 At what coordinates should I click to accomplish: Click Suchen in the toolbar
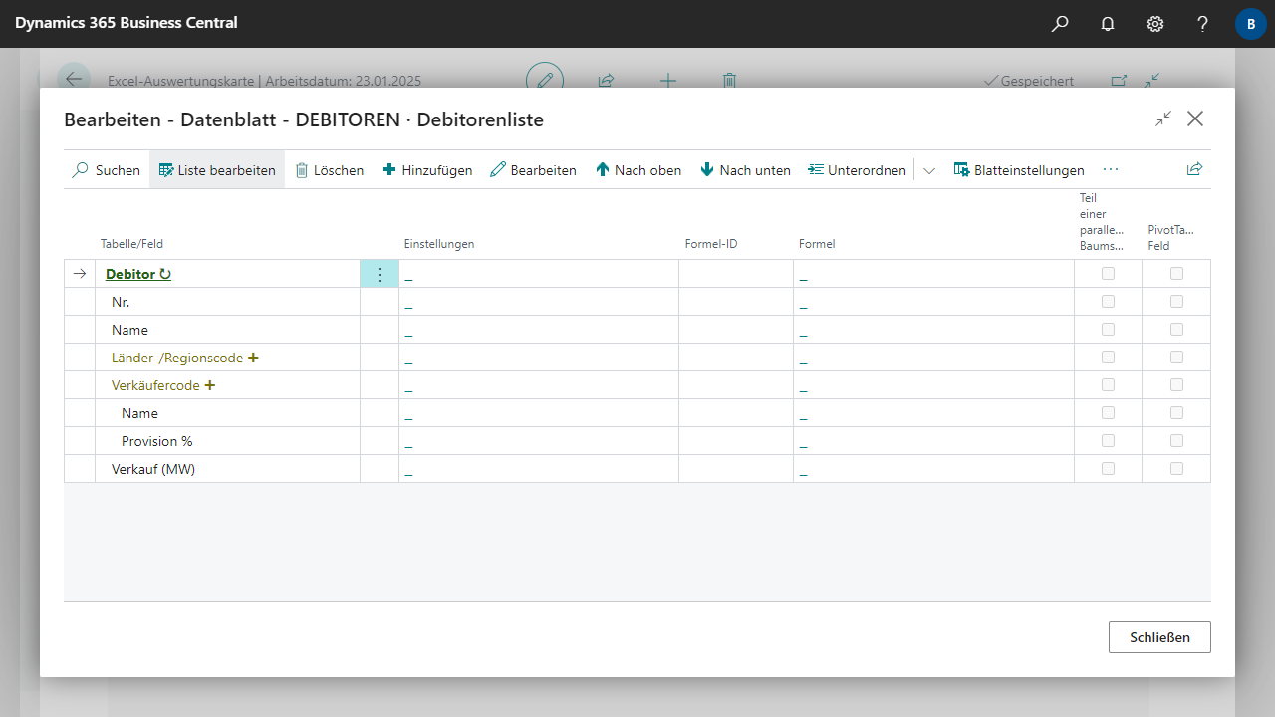pos(107,170)
